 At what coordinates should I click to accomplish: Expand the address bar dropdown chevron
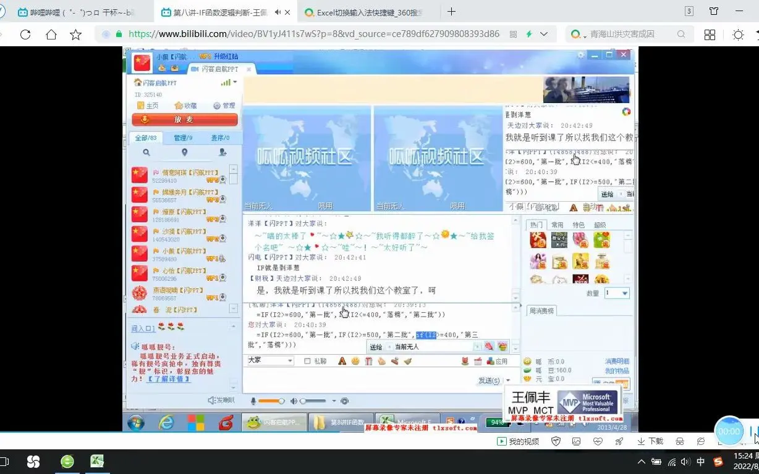pos(544,35)
